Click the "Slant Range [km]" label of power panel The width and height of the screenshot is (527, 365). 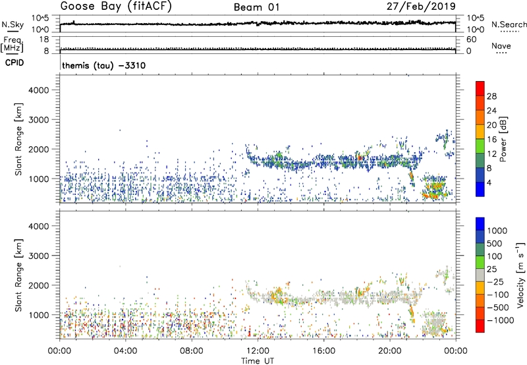[18, 139]
